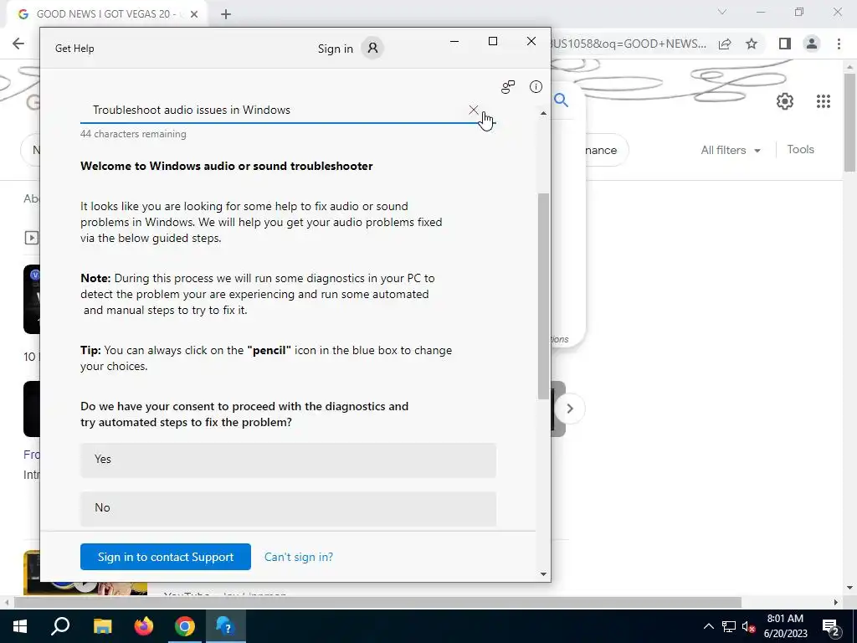Viewport: 857px width, 643px height.
Task: Click the Chrome share page icon
Action: 725,44
